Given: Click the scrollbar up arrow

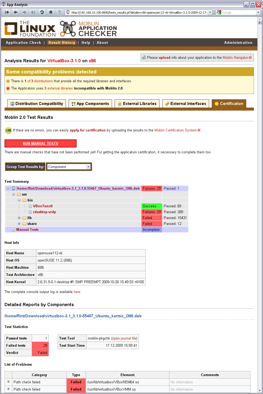Looking at the screenshot, I should (x=260, y=19).
